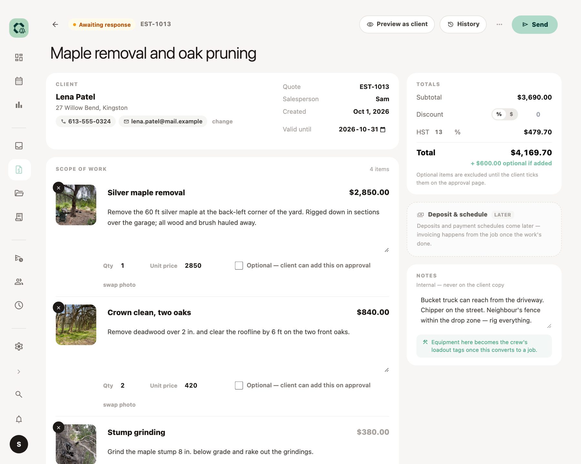Image resolution: width=581 pixels, height=464 pixels.
Task: Click the Discount amount field
Action: click(x=538, y=114)
